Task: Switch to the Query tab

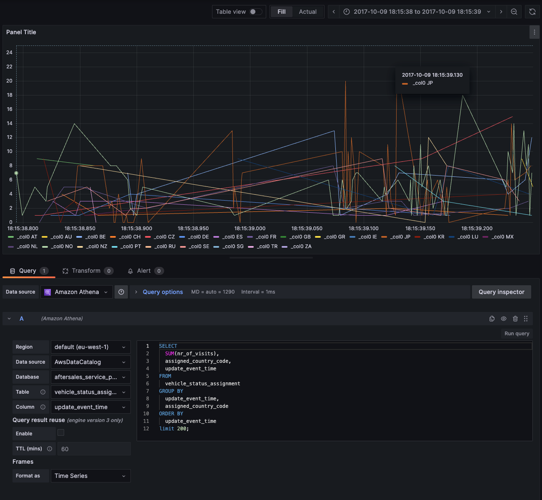Action: pos(29,271)
